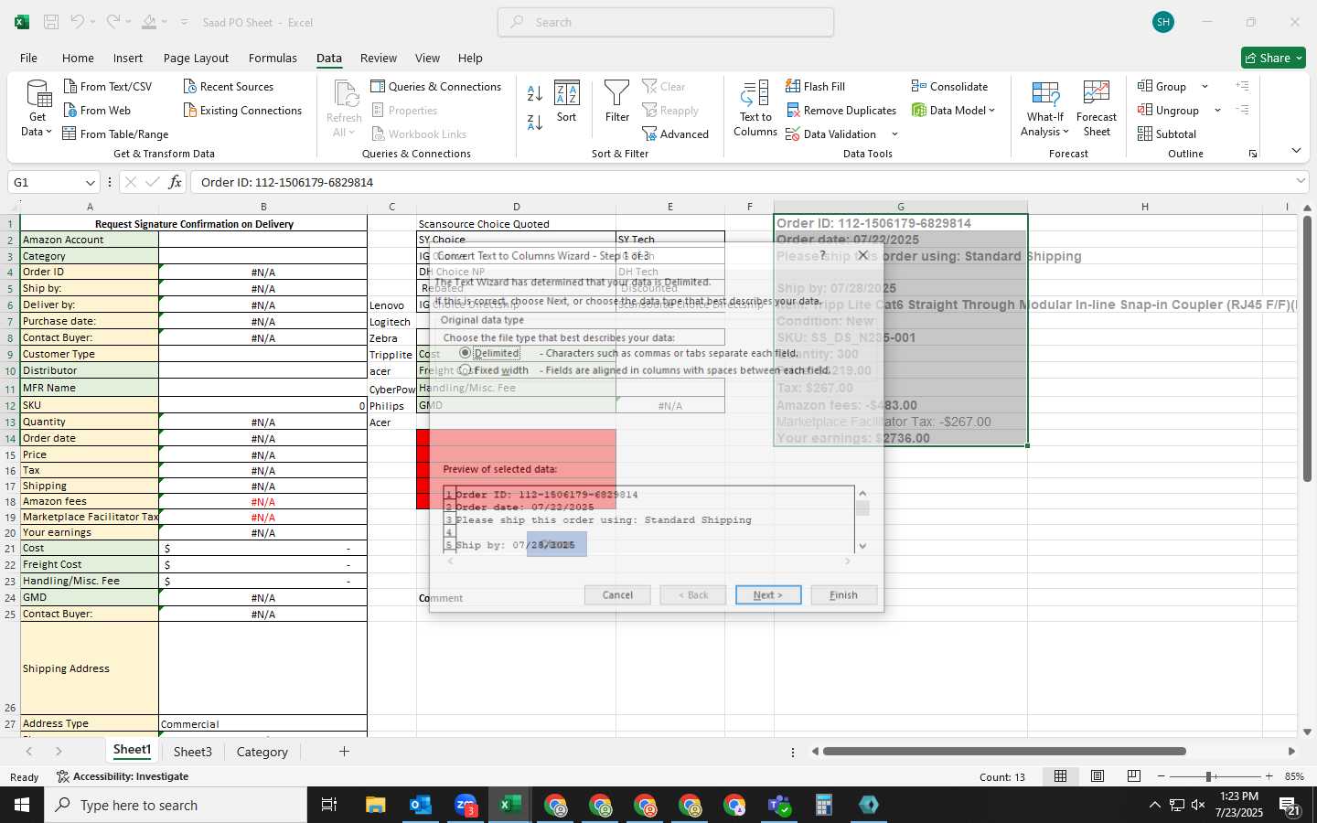Expand the formula bar

(x=1301, y=181)
